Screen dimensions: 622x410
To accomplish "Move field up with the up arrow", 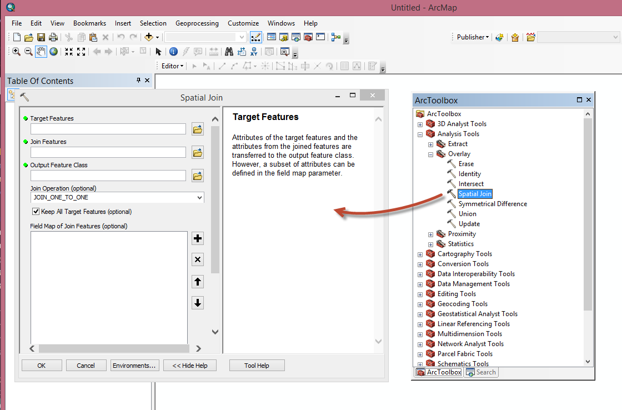I will point(198,282).
